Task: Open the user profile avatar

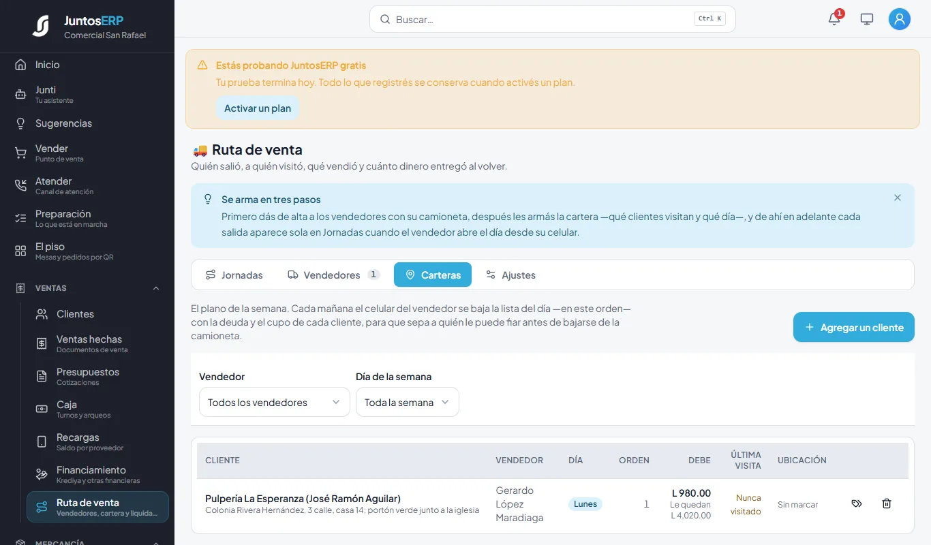Action: [900, 19]
